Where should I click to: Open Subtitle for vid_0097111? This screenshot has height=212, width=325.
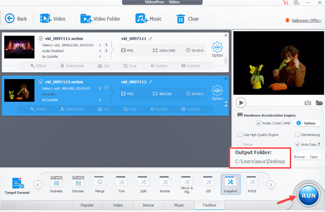click(190, 66)
